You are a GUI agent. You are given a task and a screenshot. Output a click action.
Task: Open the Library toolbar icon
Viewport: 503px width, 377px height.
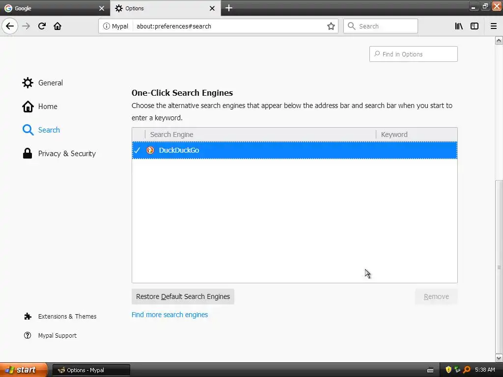click(x=459, y=26)
